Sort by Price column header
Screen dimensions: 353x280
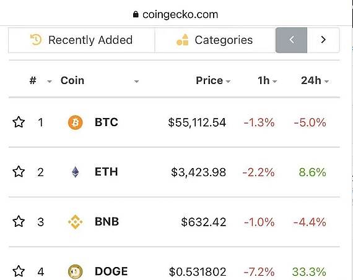pyautogui.click(x=213, y=80)
